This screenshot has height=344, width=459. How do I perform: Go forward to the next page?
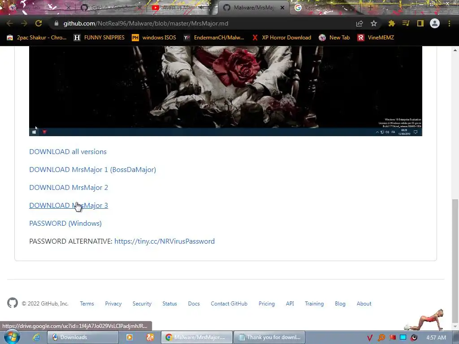coord(24,23)
